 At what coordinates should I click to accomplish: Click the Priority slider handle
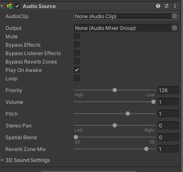tap(115, 90)
